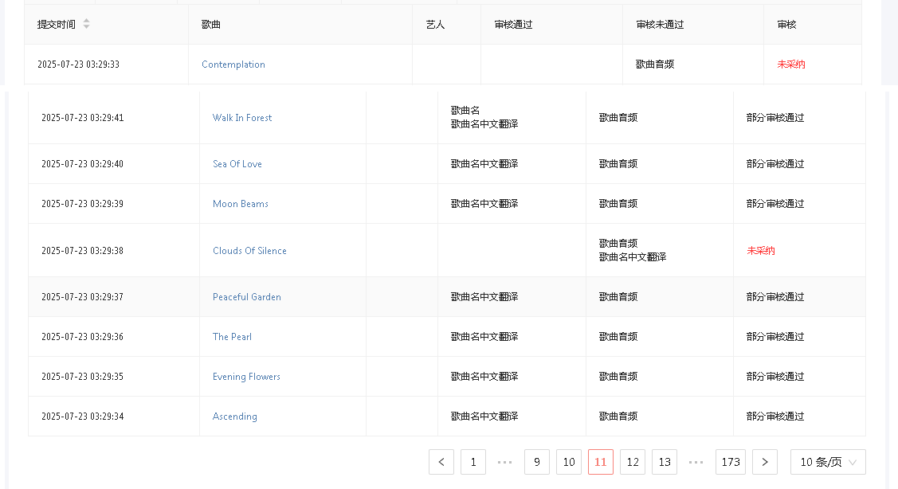Screen dimensions: 898x489
Task: Open the Moon Beams song link
Action: (x=241, y=204)
